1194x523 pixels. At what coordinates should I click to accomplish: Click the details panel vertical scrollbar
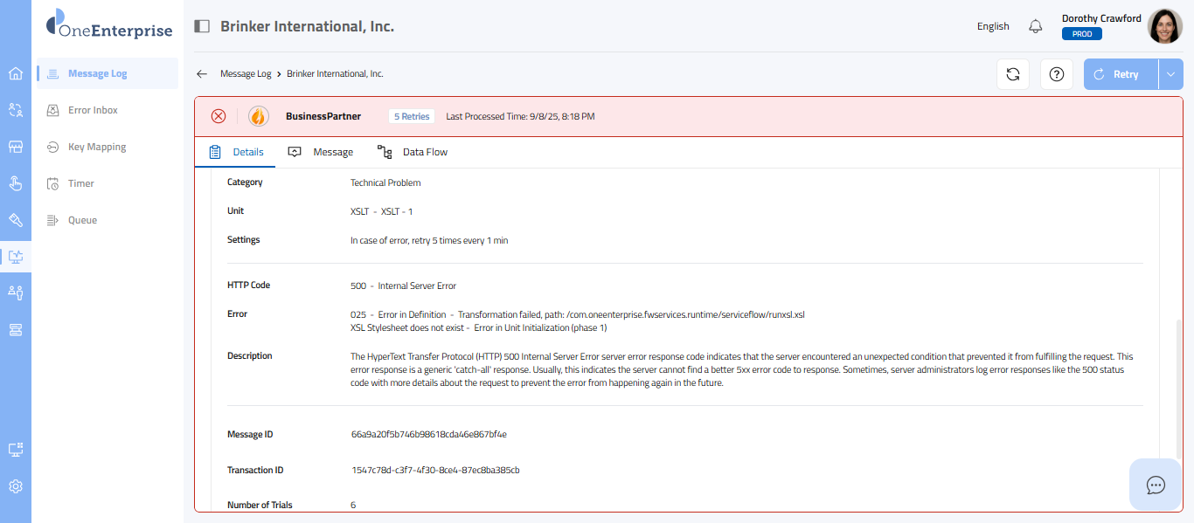pos(1177,384)
